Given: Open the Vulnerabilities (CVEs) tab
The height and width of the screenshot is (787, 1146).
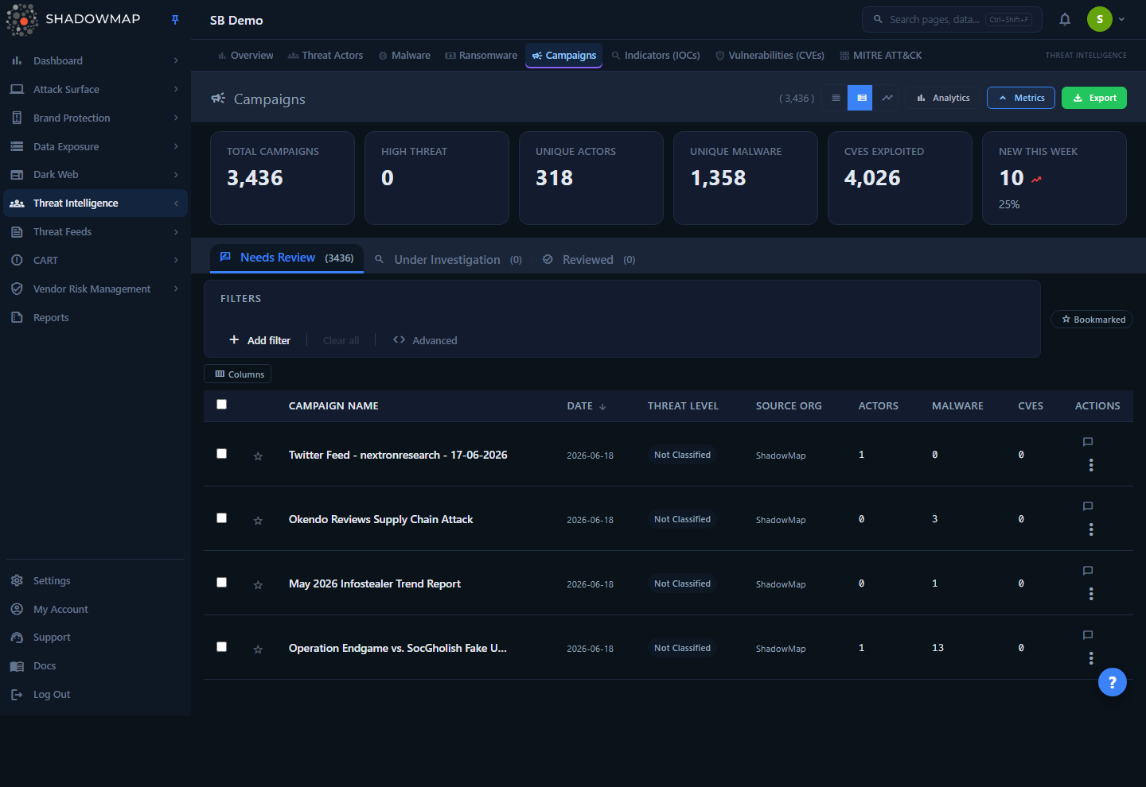Looking at the screenshot, I should [x=770, y=56].
